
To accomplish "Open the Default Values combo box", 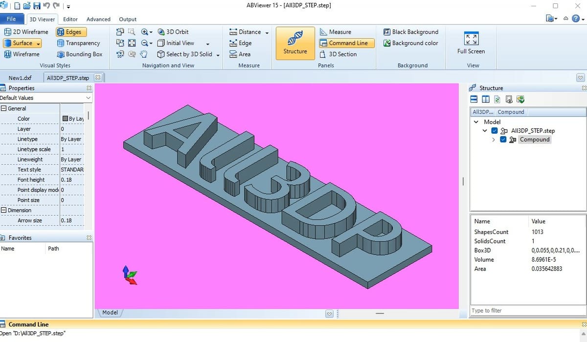I will 46,98.
